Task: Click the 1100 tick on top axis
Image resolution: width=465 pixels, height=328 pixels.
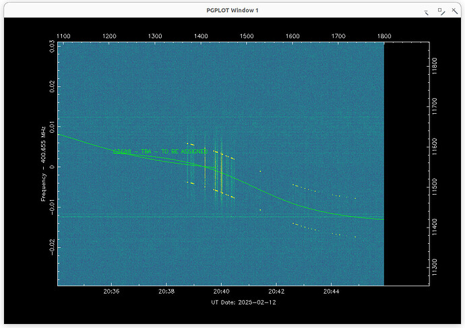Action: pos(64,36)
